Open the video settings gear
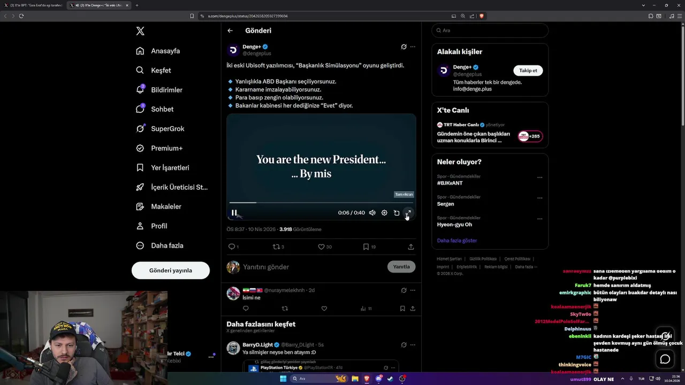Image resolution: width=685 pixels, height=385 pixels. (x=384, y=213)
